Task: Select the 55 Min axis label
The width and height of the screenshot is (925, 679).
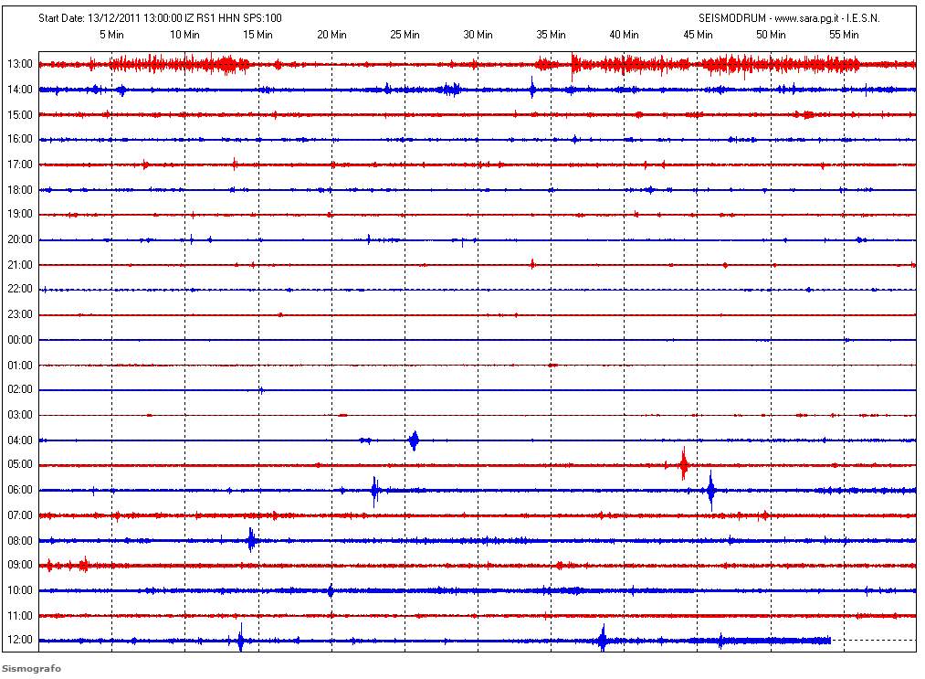Action: [844, 35]
